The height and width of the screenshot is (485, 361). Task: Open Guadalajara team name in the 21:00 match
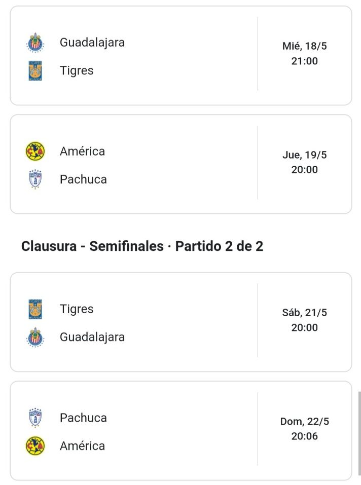(x=92, y=43)
